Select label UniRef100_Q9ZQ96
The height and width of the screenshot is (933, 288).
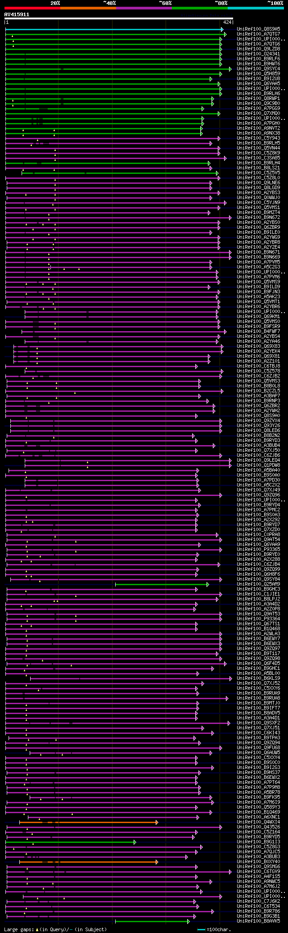pos(258,495)
